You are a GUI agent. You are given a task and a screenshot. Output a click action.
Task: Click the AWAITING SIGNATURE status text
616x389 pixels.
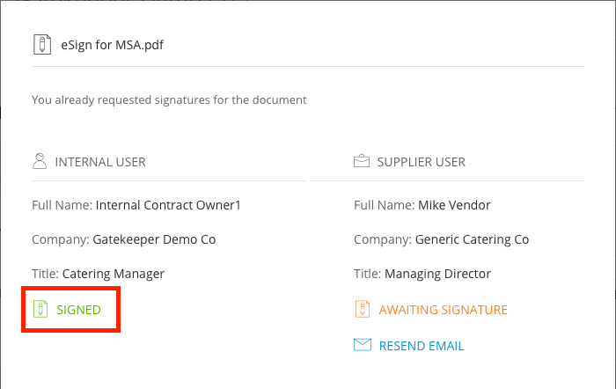[444, 310]
